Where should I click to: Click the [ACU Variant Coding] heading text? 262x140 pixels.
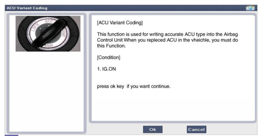pos(120,23)
